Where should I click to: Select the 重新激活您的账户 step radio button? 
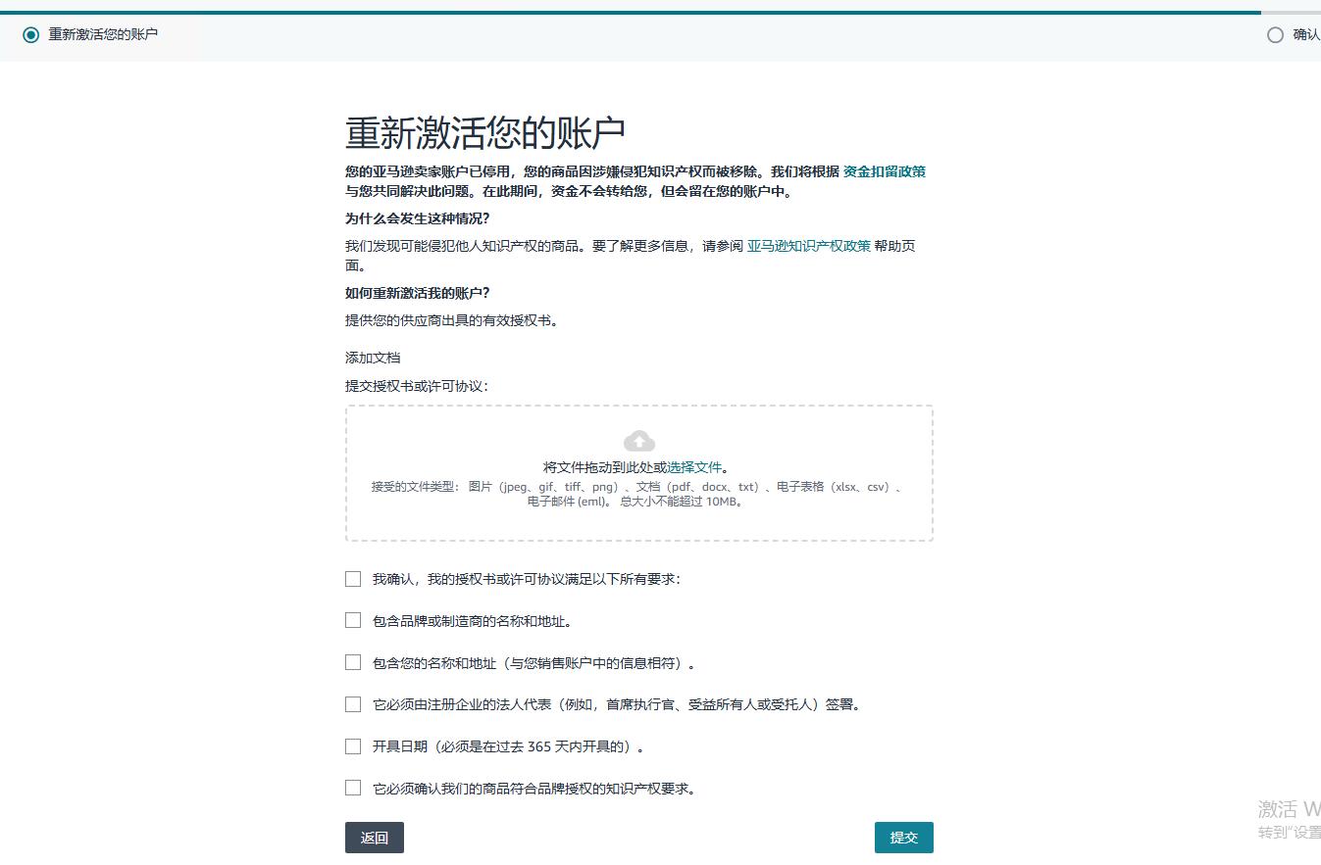pyautogui.click(x=31, y=35)
